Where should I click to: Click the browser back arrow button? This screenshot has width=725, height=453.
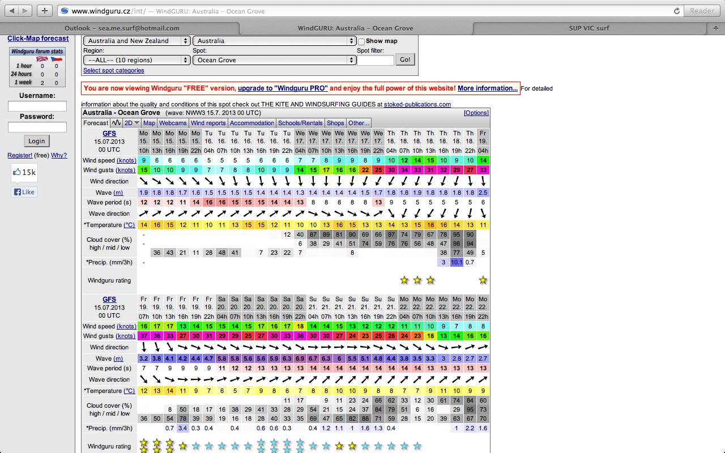pos(11,11)
